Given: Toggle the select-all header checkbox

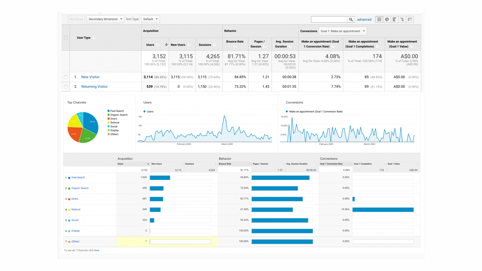Looking at the screenshot, I should pyautogui.click(x=66, y=38).
